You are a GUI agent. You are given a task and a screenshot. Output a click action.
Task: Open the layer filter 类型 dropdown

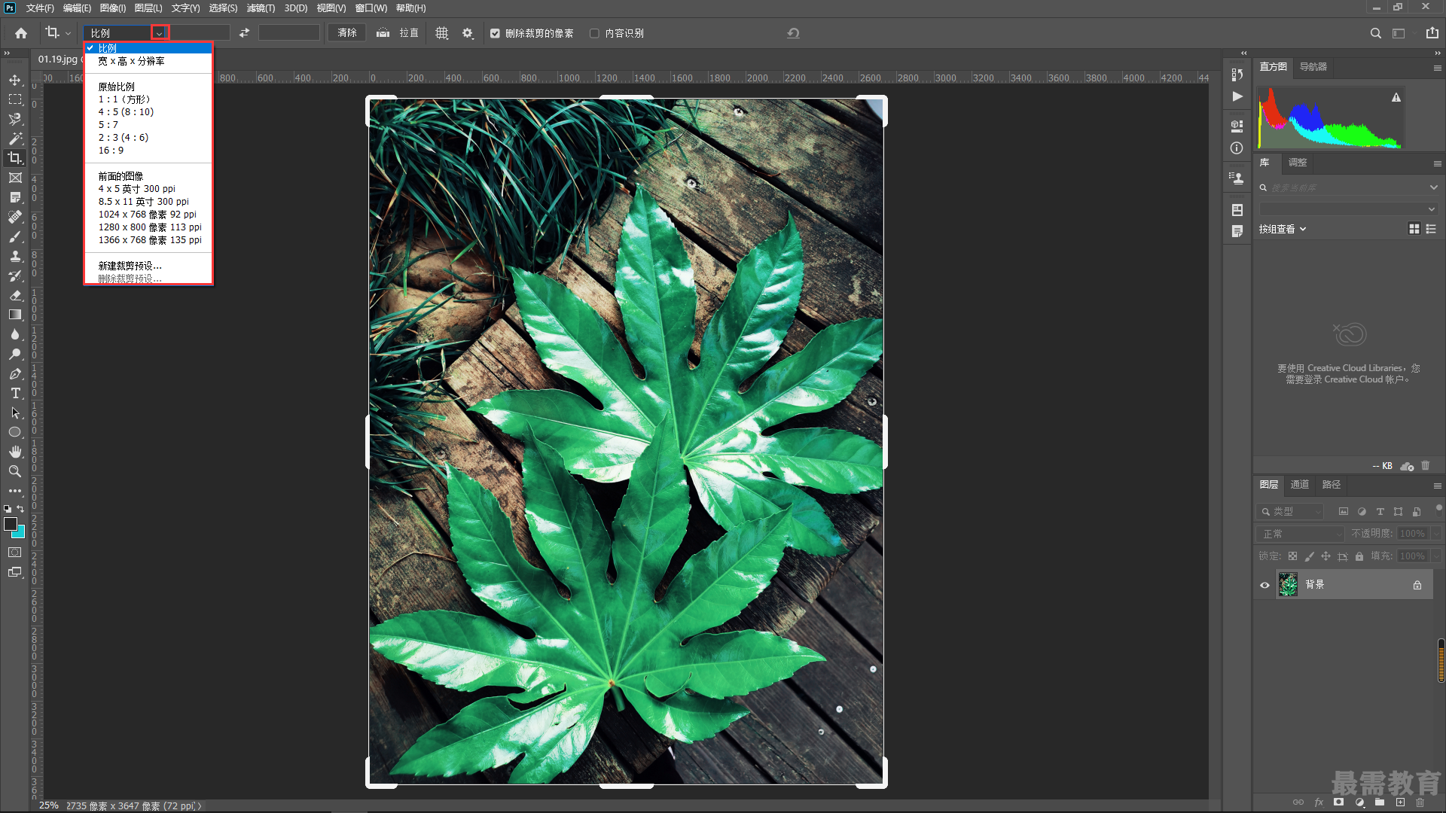tap(1290, 512)
